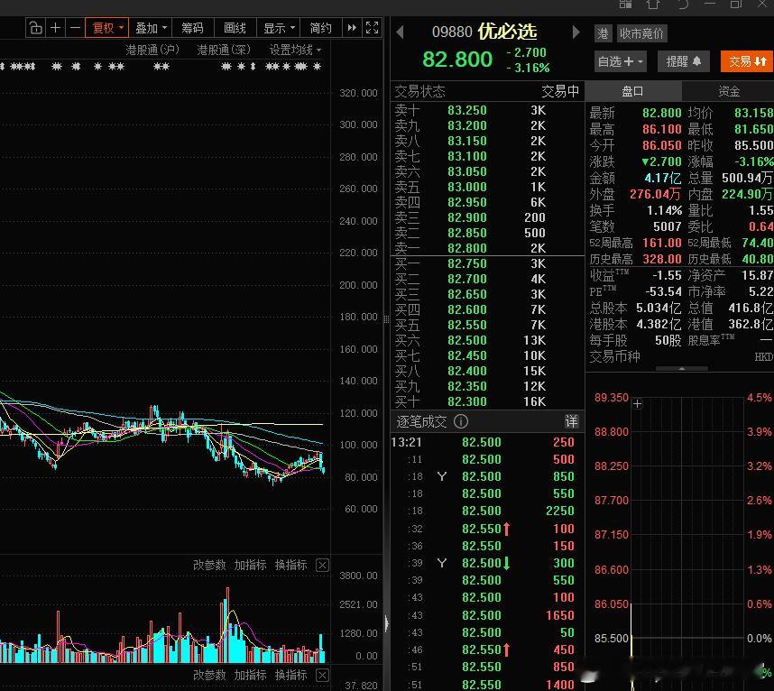Close the volume indicator panel
The image size is (774, 691).
322,565
